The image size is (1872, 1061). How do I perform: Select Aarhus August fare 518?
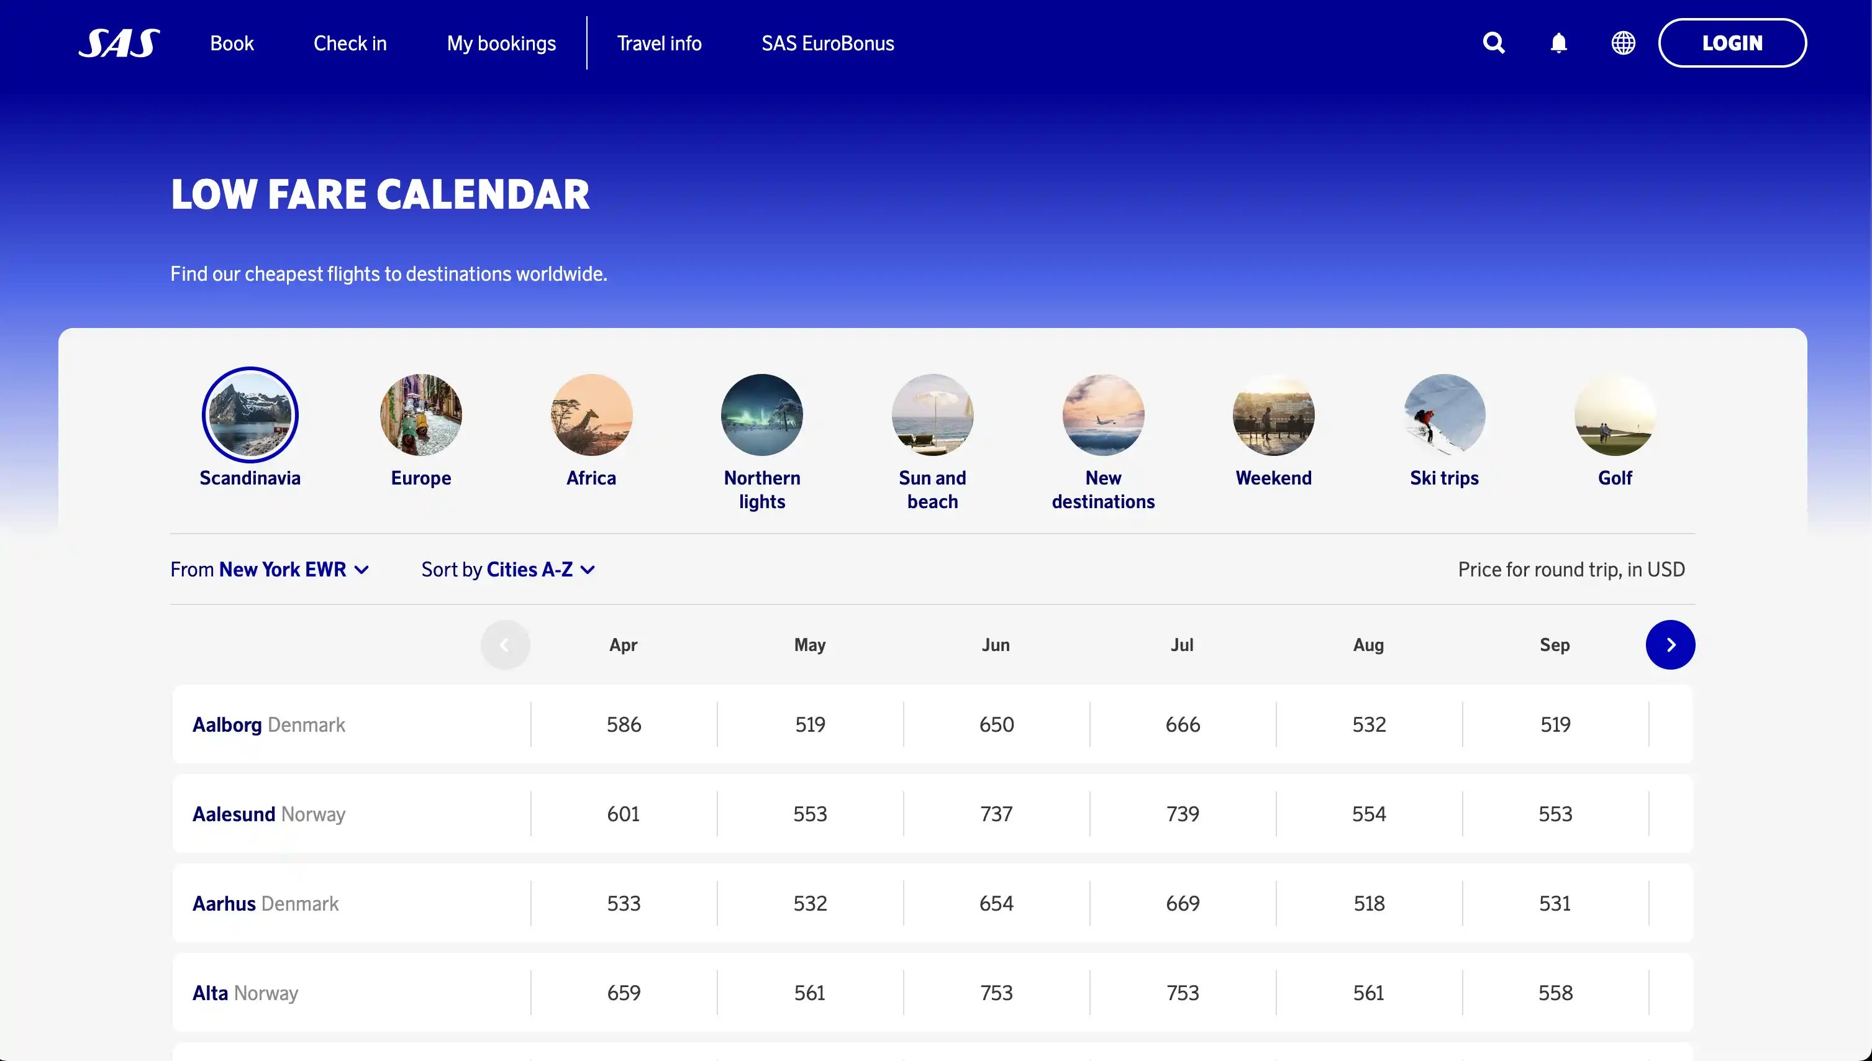[1369, 904]
